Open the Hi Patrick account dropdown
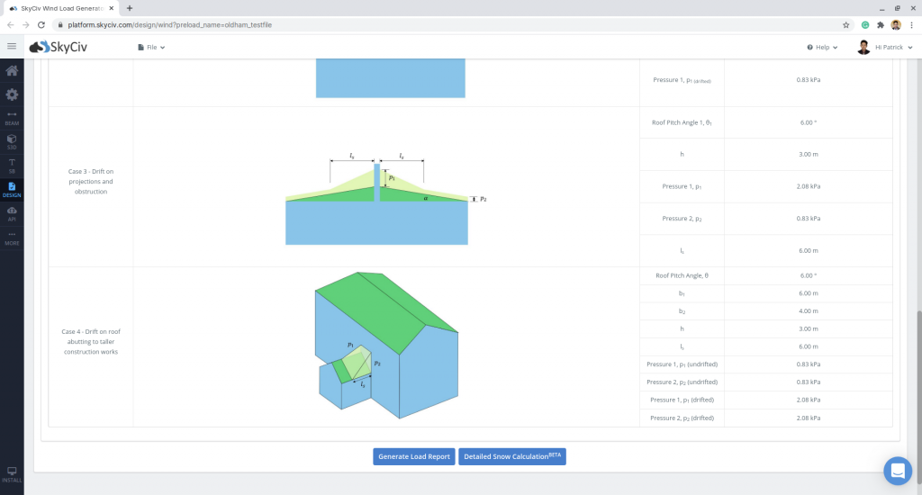This screenshot has width=922, height=495. (x=887, y=47)
